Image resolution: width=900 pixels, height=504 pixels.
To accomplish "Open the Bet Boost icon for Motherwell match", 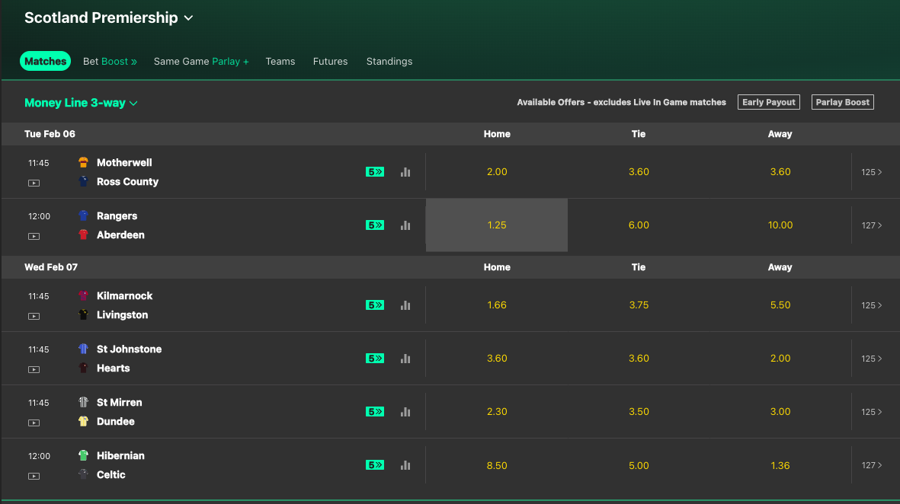I will [x=375, y=172].
